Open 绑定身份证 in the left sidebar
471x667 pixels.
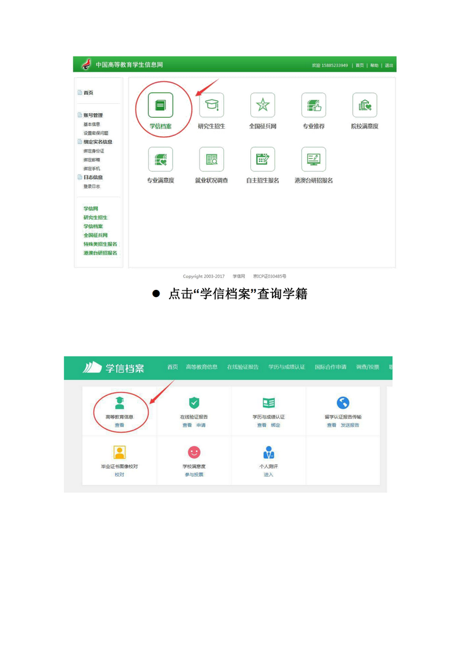[94, 151]
